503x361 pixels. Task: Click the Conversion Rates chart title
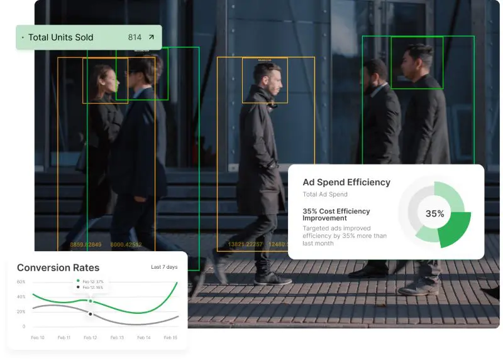[x=58, y=267]
